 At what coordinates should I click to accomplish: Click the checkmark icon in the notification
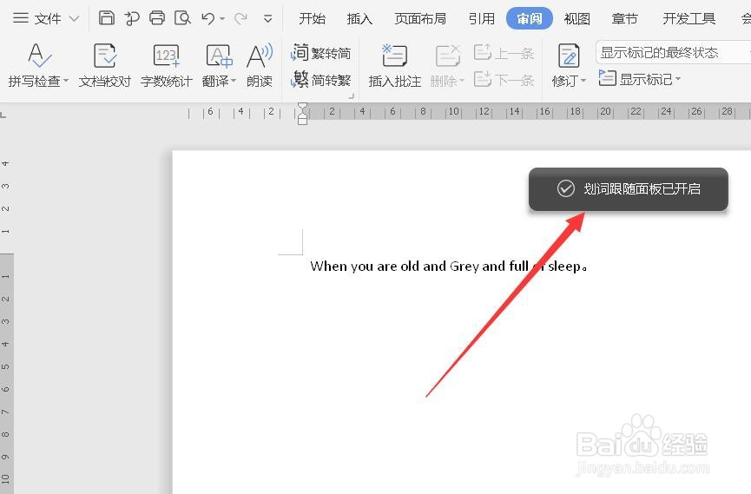(566, 188)
